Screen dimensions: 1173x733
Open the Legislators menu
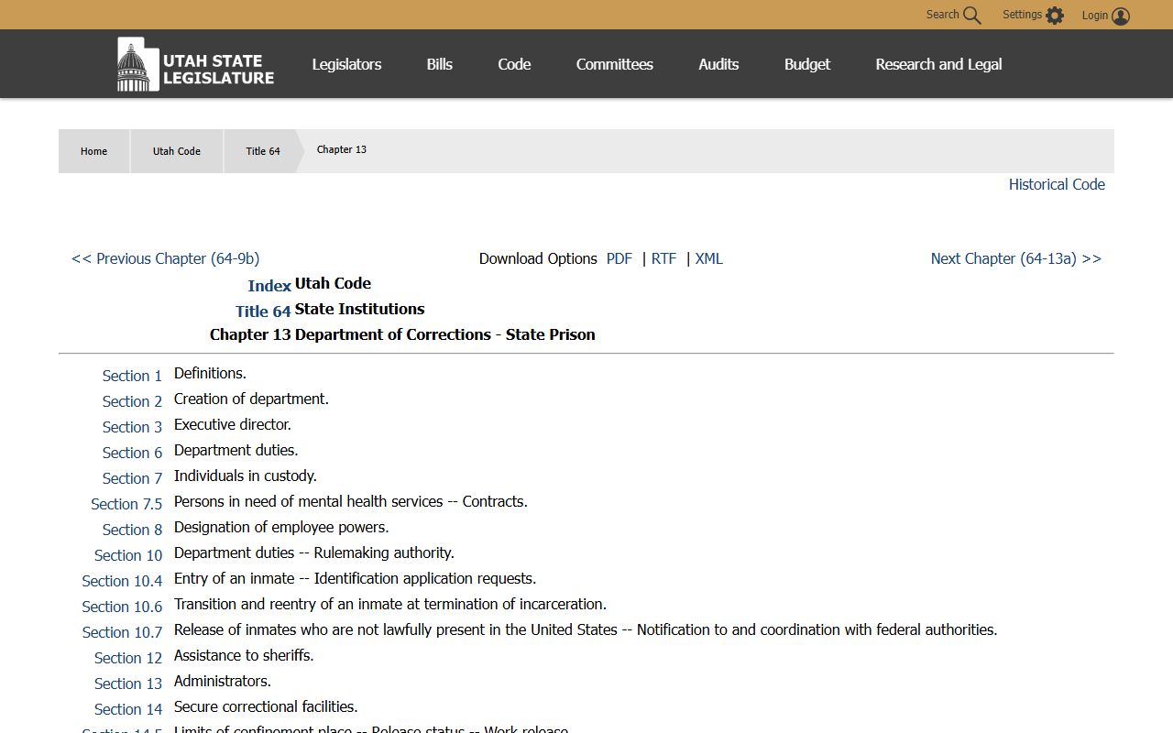click(x=346, y=64)
